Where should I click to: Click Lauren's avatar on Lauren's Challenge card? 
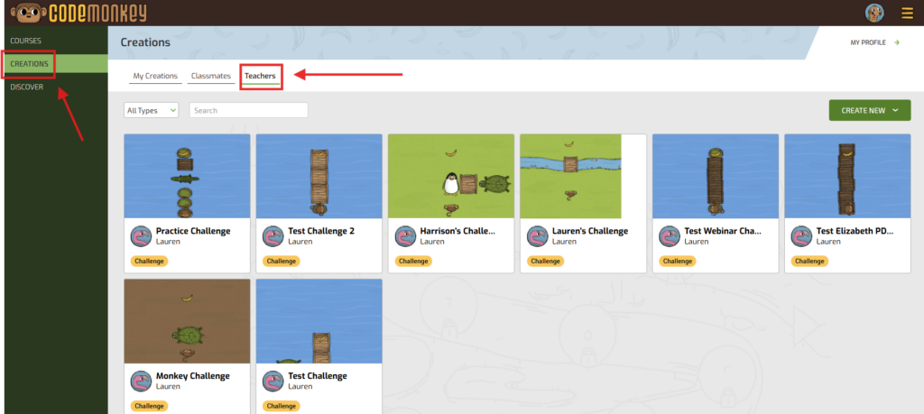537,235
